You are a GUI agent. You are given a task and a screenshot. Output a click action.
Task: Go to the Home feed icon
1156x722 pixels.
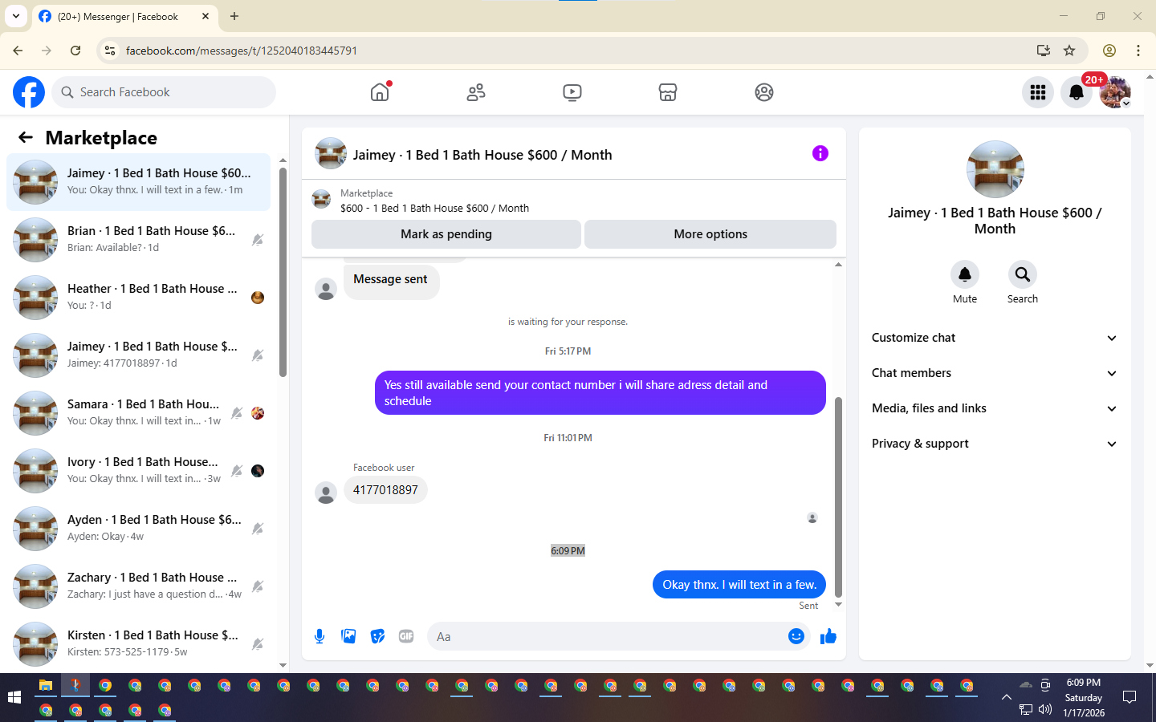[x=380, y=92]
